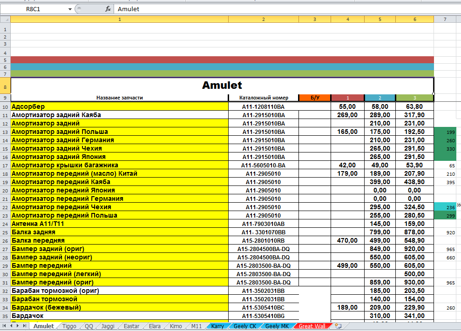
Task: Select Балка передняя cell
Action: pos(119,240)
